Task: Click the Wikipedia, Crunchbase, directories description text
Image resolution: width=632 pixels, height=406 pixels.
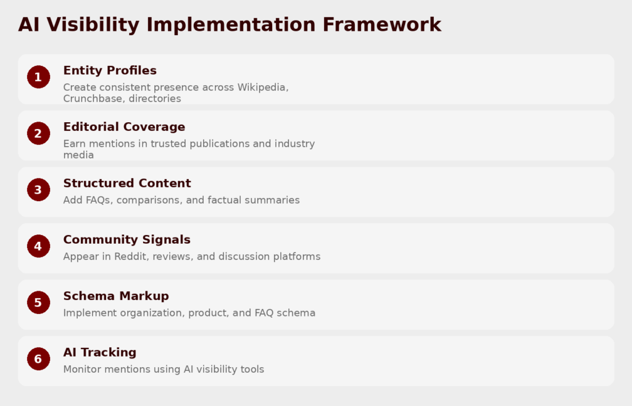Action: click(x=175, y=93)
